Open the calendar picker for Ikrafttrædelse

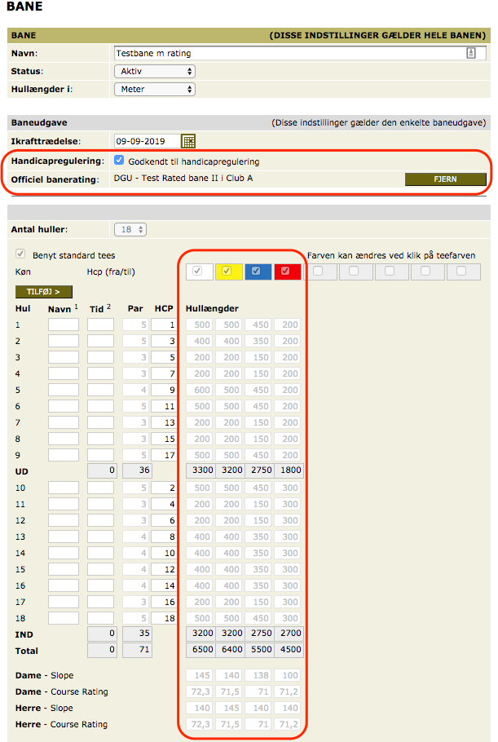(188, 141)
